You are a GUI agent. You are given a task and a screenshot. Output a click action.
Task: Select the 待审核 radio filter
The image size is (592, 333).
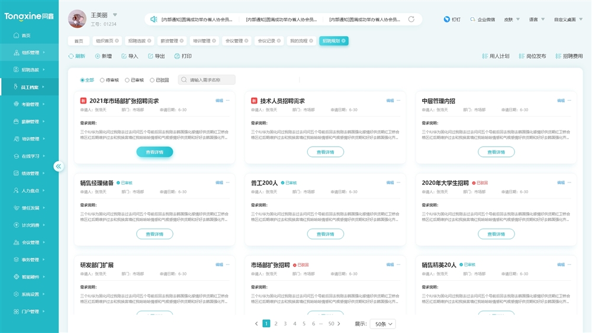(102, 80)
